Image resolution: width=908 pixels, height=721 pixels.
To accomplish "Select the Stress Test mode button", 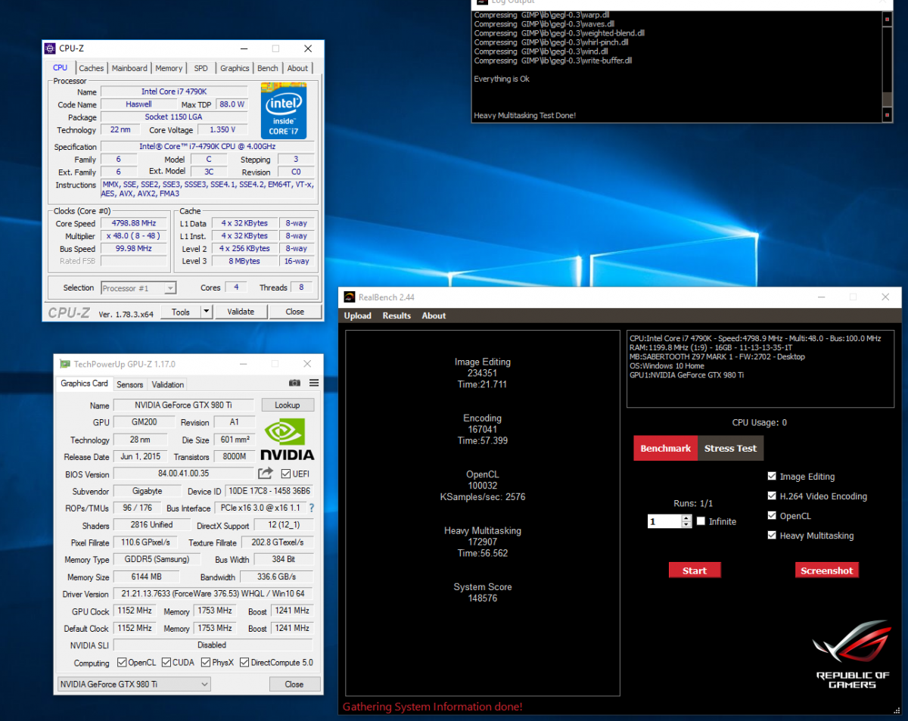I will (x=730, y=448).
